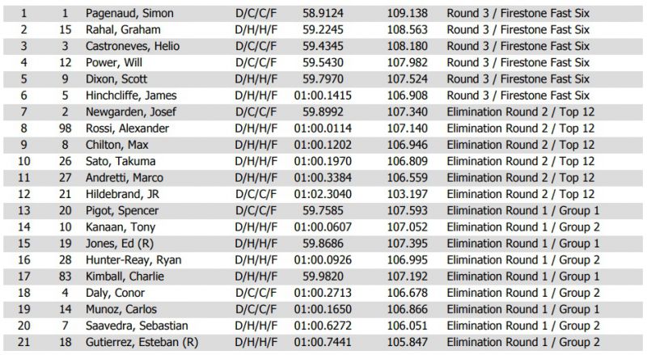Click speed value 107.524
This screenshot has height=355, width=647.
coord(406,79)
